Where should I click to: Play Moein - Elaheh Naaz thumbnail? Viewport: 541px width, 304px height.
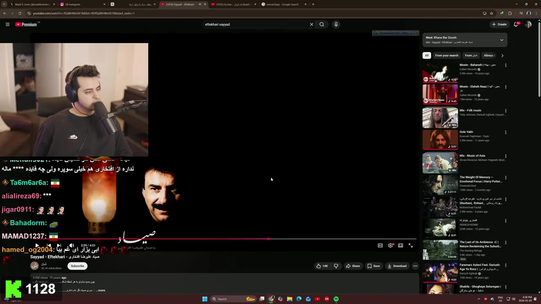click(x=440, y=94)
